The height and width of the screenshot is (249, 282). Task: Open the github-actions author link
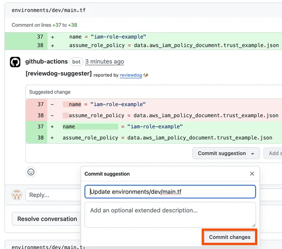[x=46, y=61]
